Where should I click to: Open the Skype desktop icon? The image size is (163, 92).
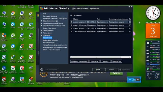(13, 25)
